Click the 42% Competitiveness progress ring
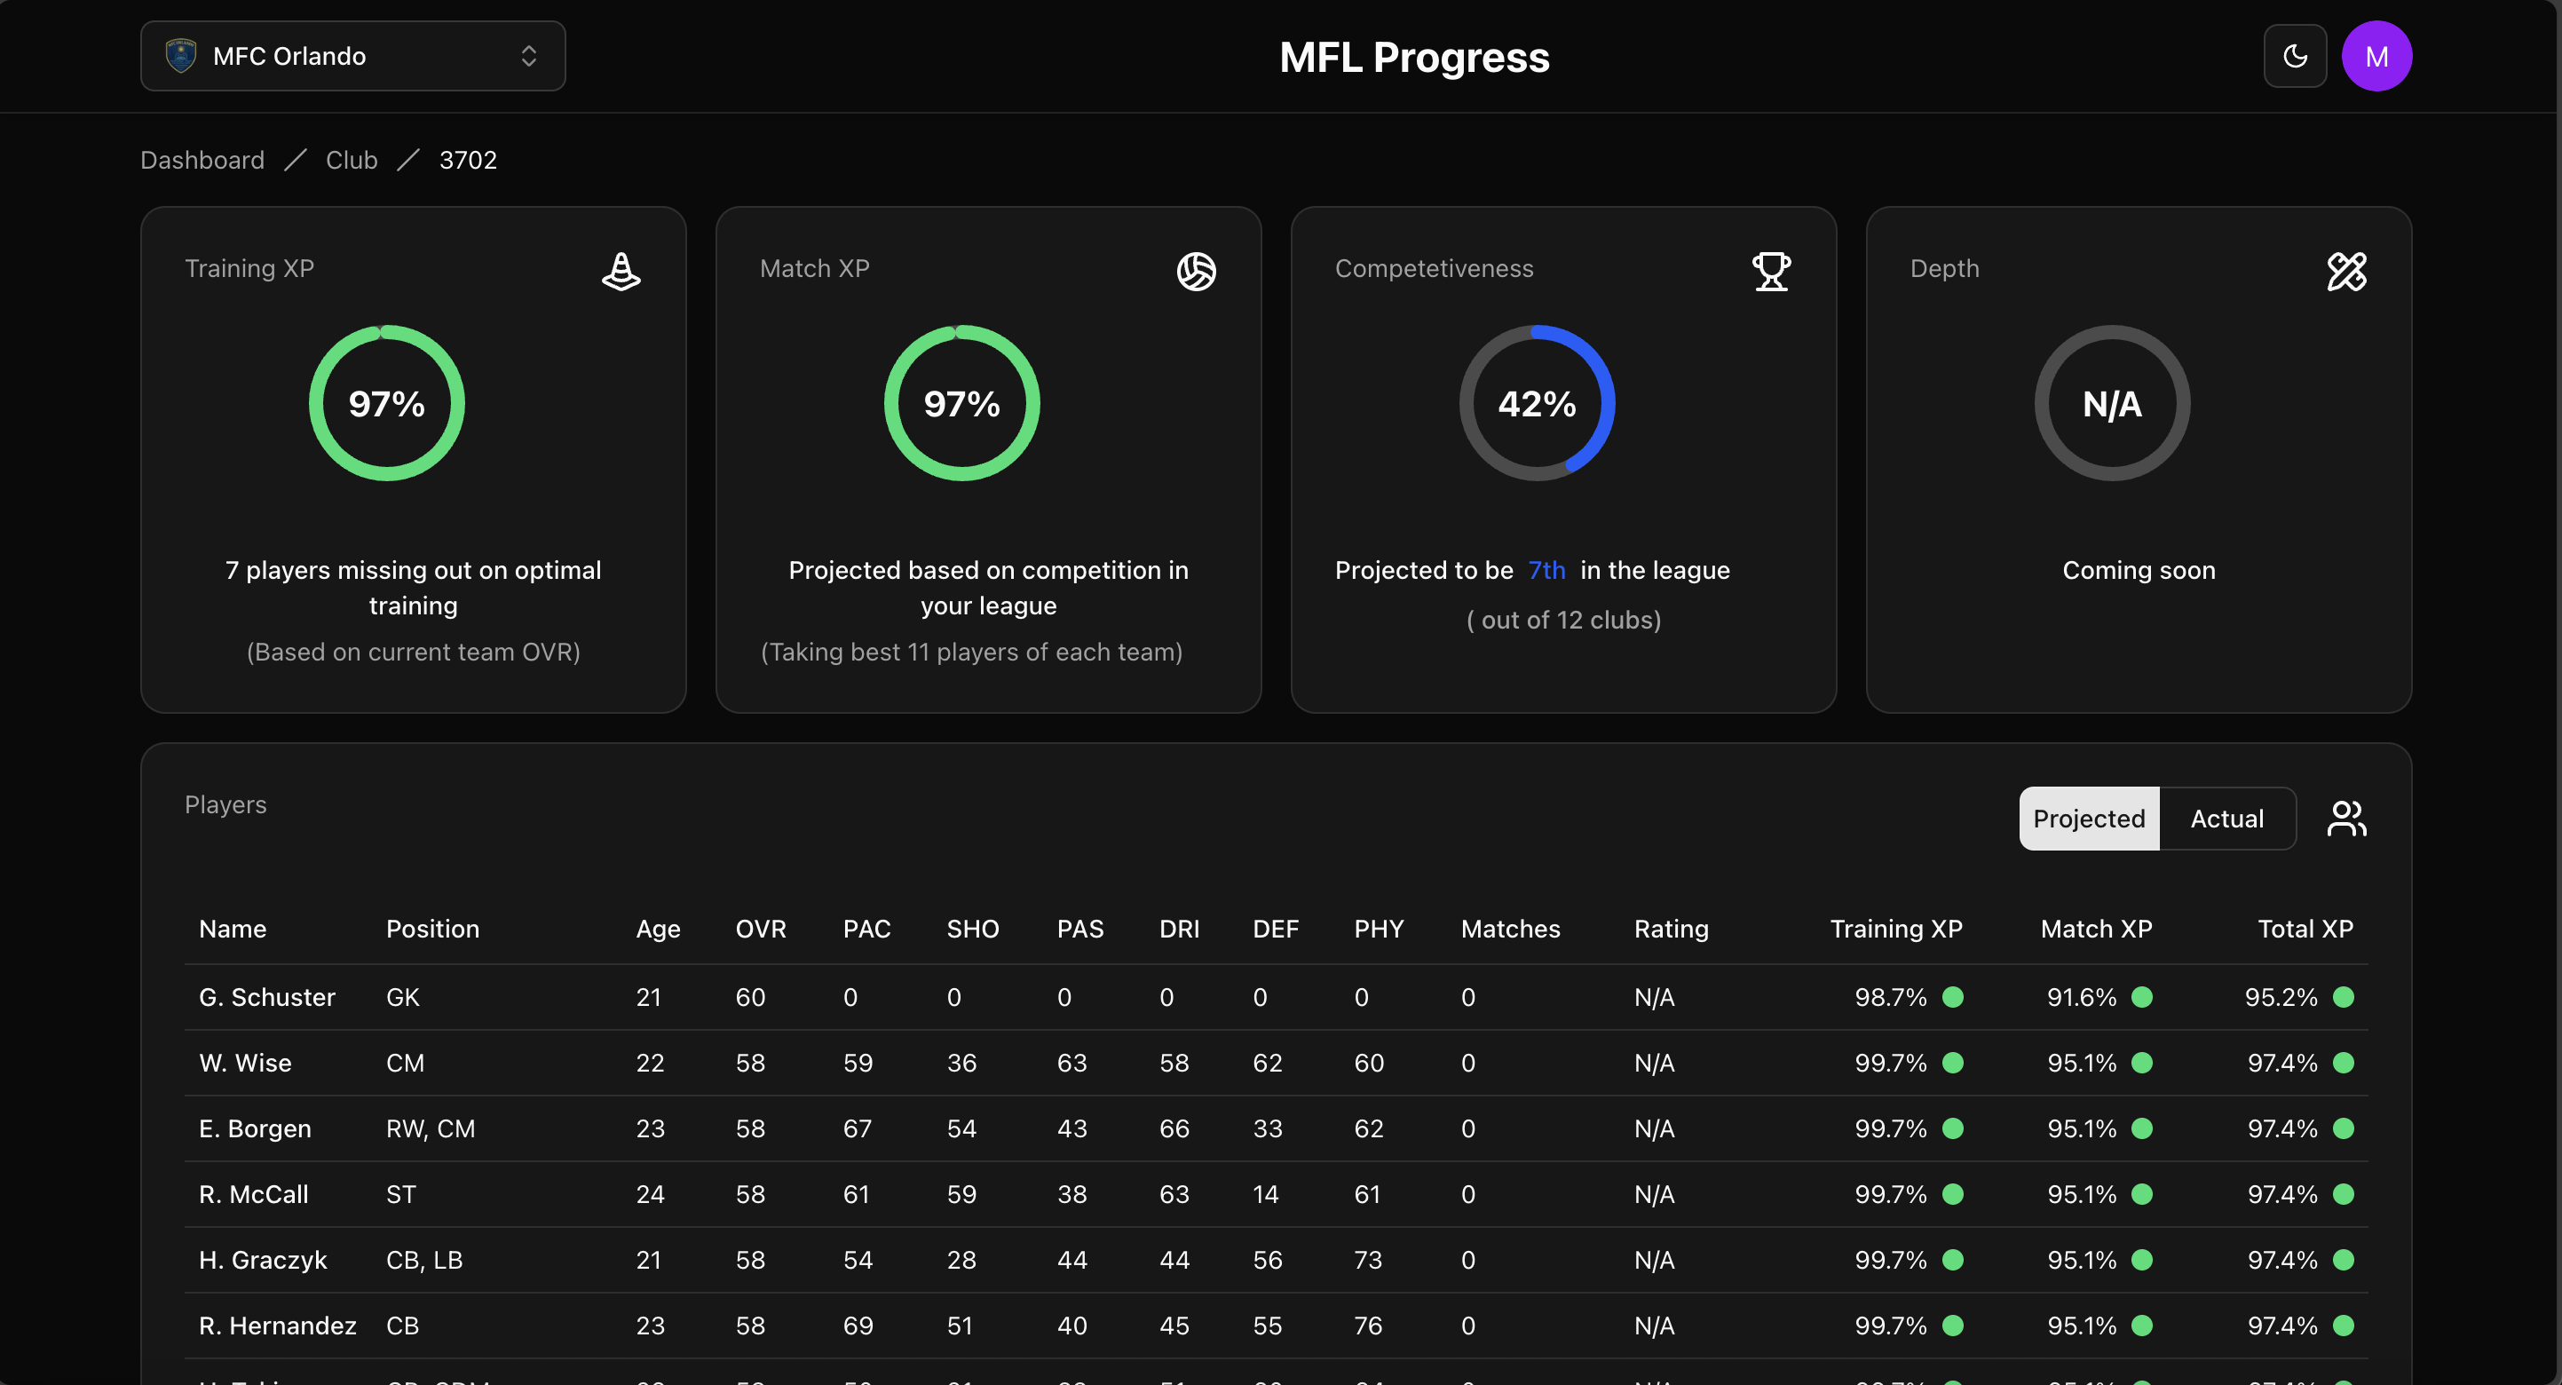The image size is (2562, 1385). tap(1537, 403)
